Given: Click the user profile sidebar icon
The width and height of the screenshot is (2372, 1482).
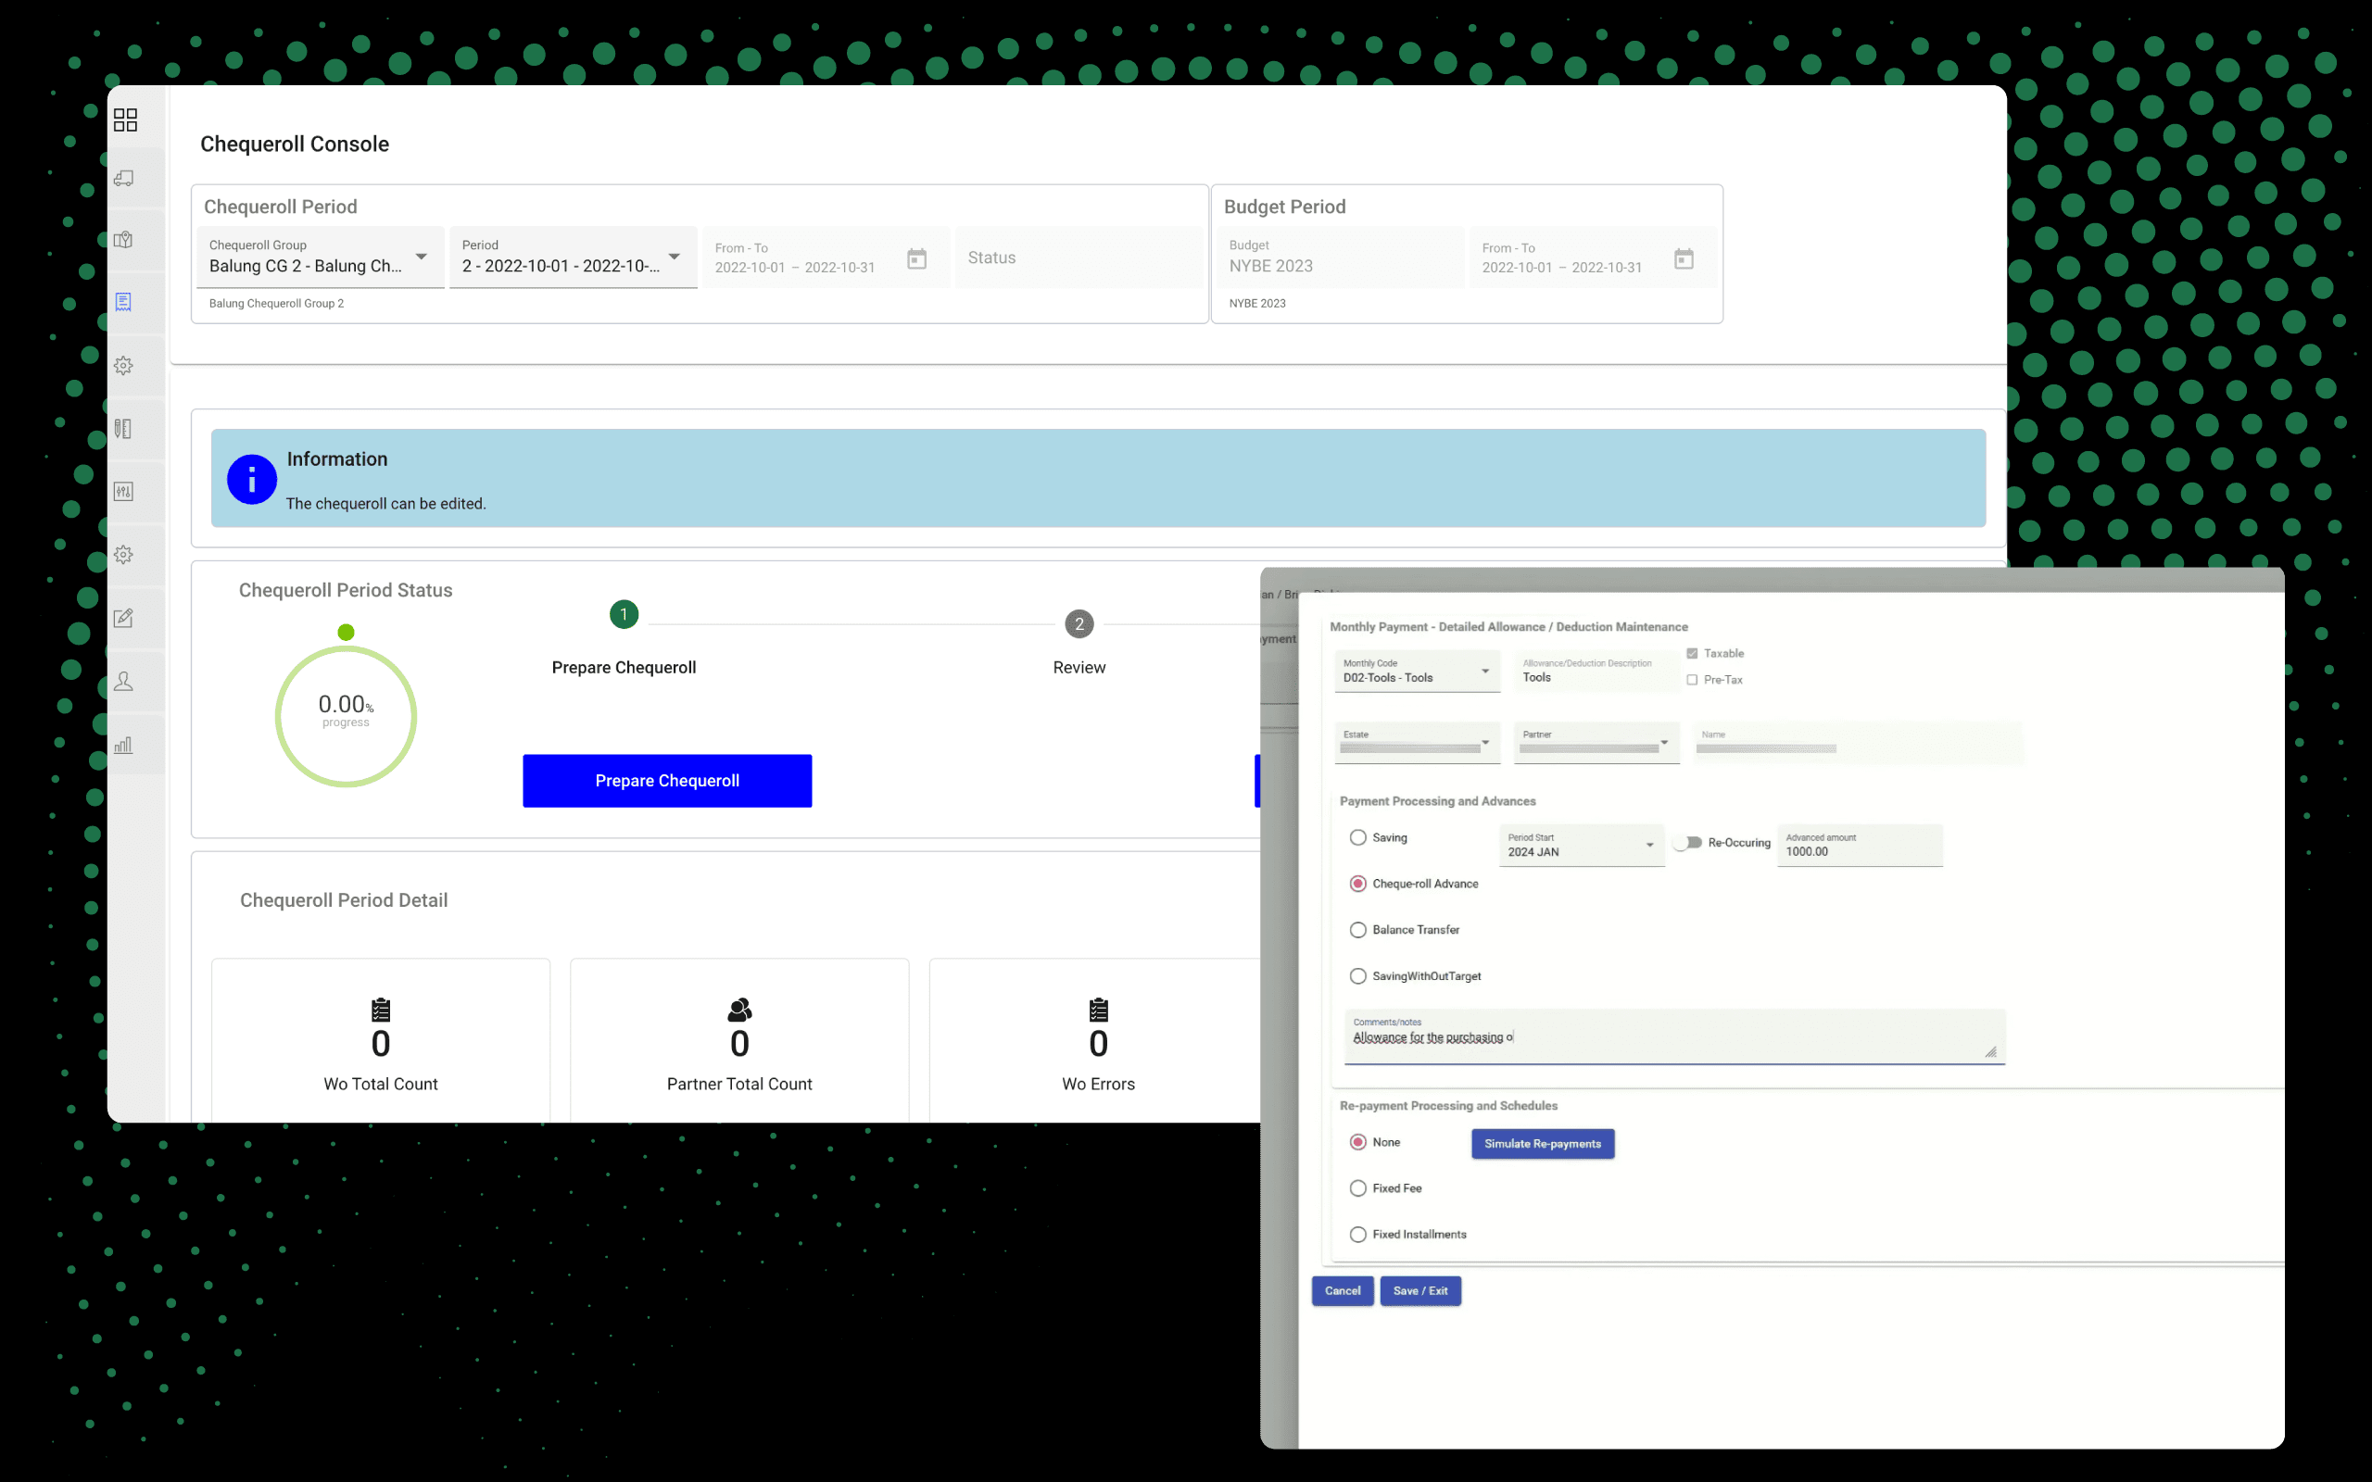Looking at the screenshot, I should 123,681.
